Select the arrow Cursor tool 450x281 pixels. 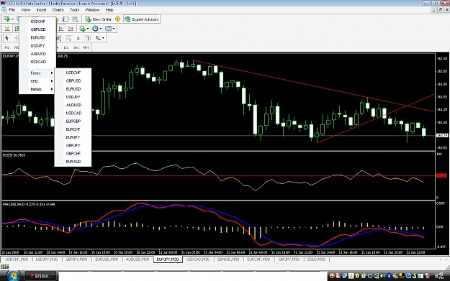pos(7,38)
